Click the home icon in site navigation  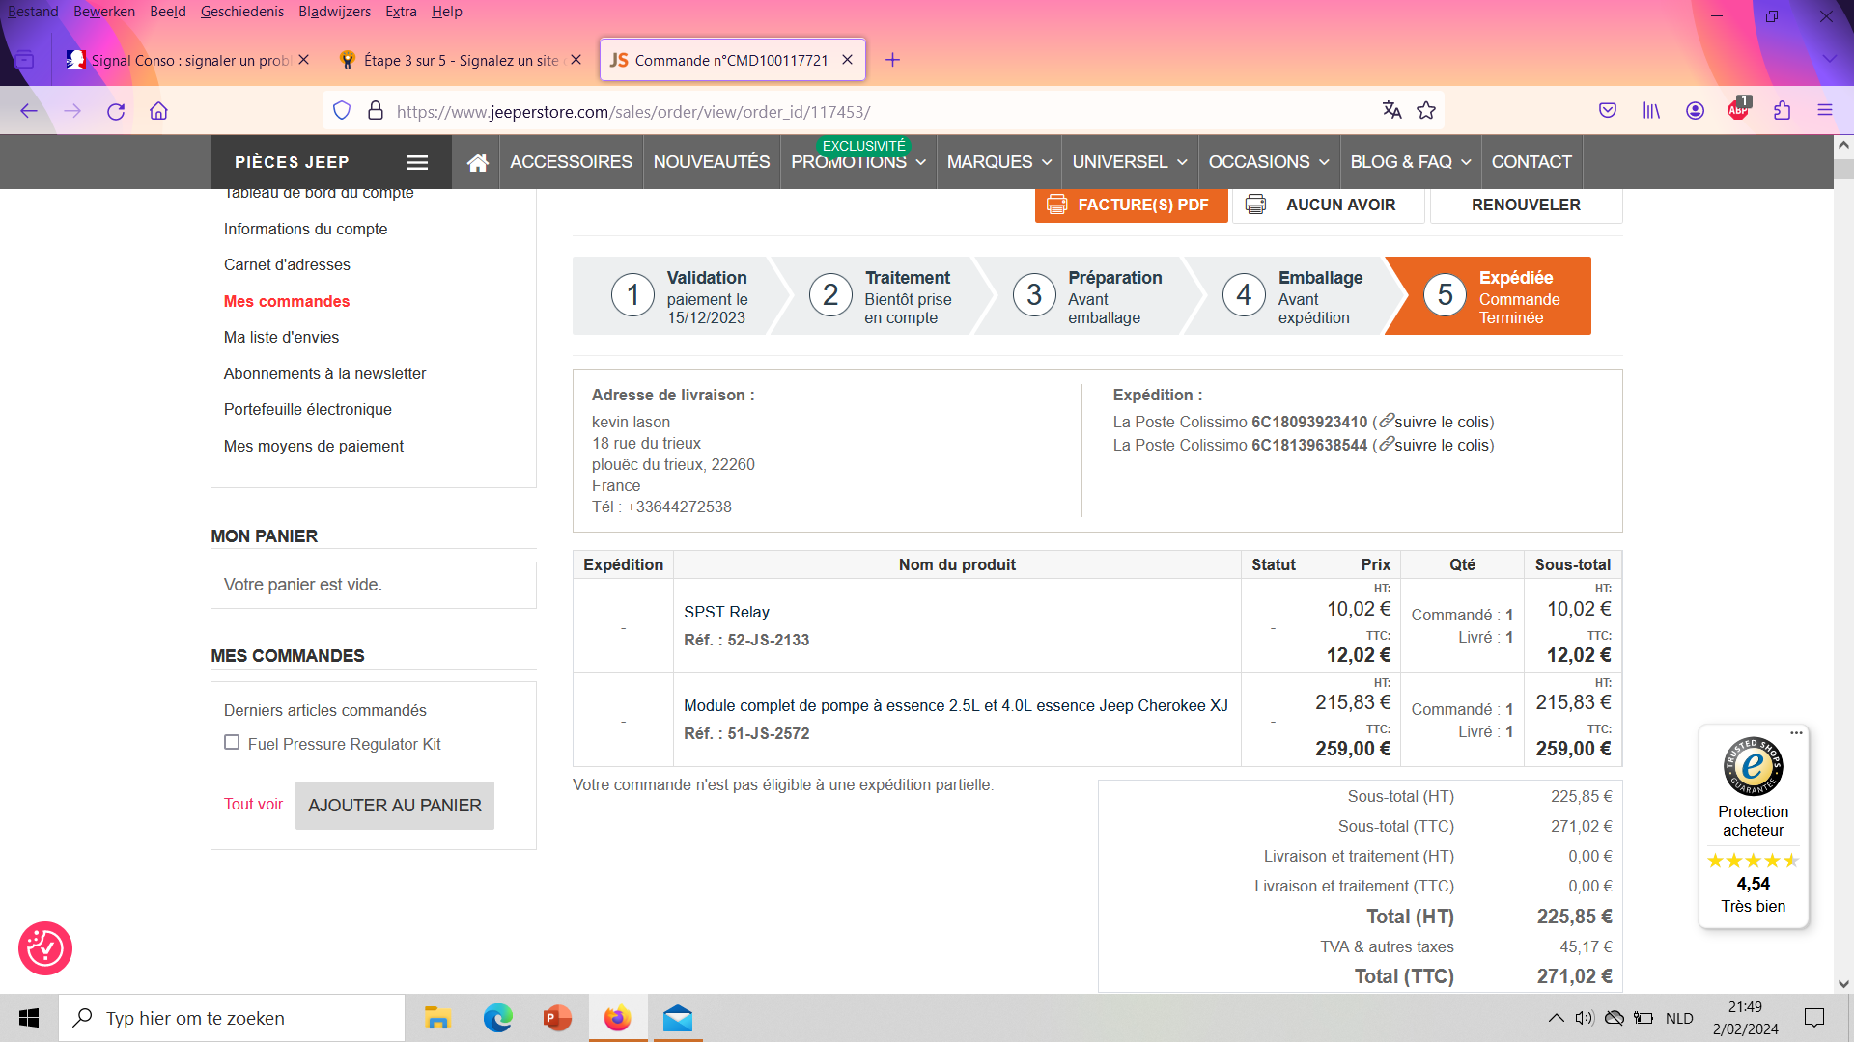[x=477, y=162]
